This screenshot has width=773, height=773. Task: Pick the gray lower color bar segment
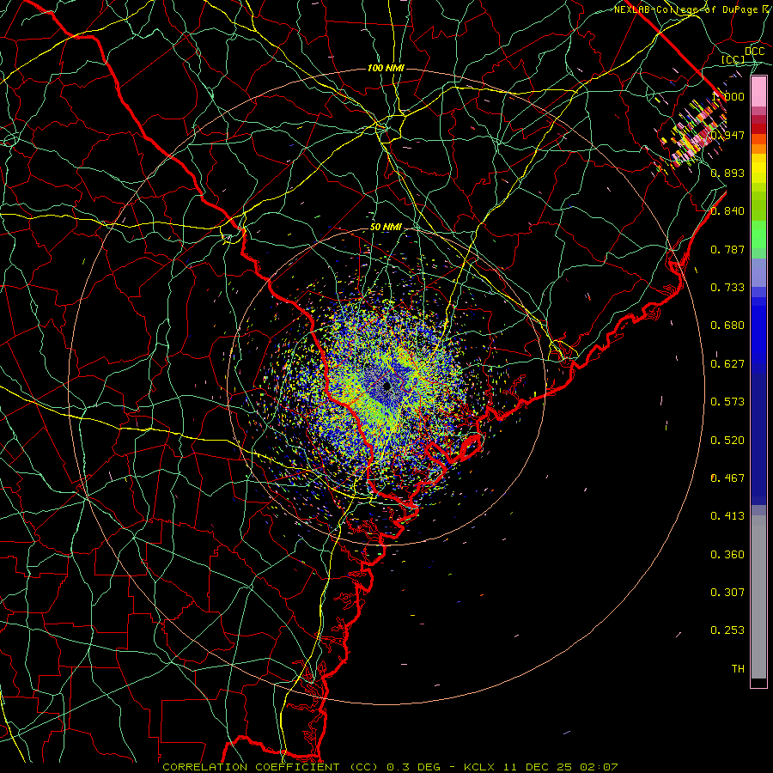tap(758, 597)
